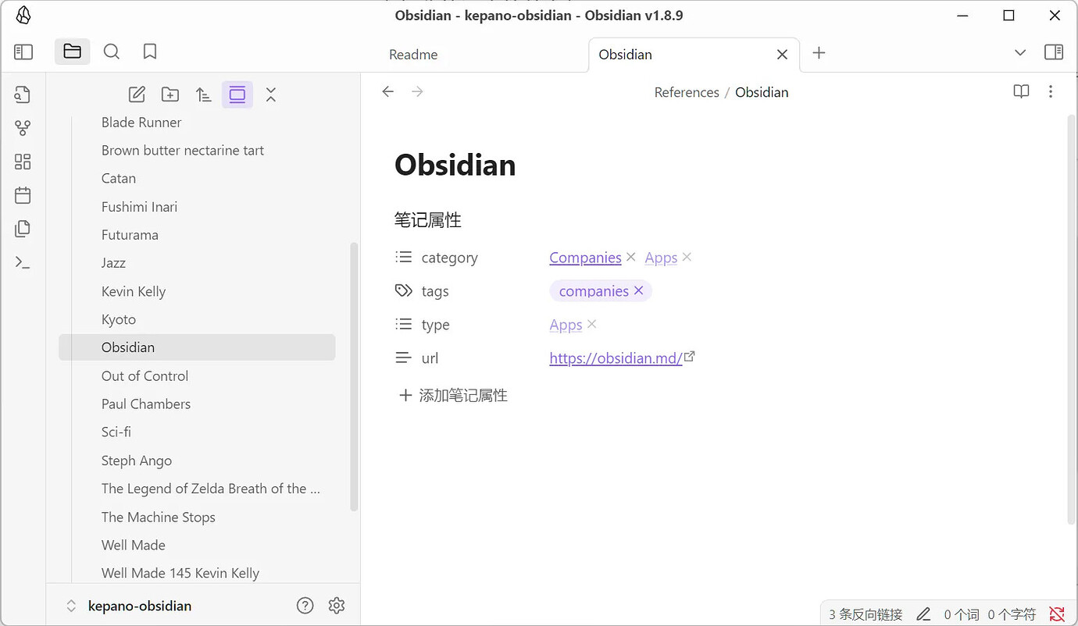Open the note options three-dot menu
Image resolution: width=1078 pixels, height=626 pixels.
coord(1051,91)
